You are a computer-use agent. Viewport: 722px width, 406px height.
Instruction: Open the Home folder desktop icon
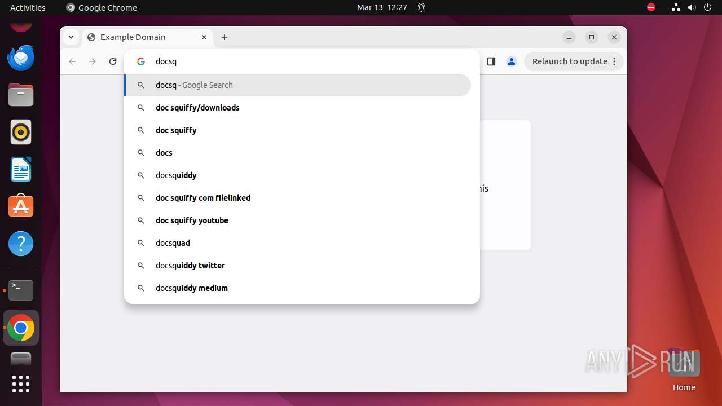[684, 370]
